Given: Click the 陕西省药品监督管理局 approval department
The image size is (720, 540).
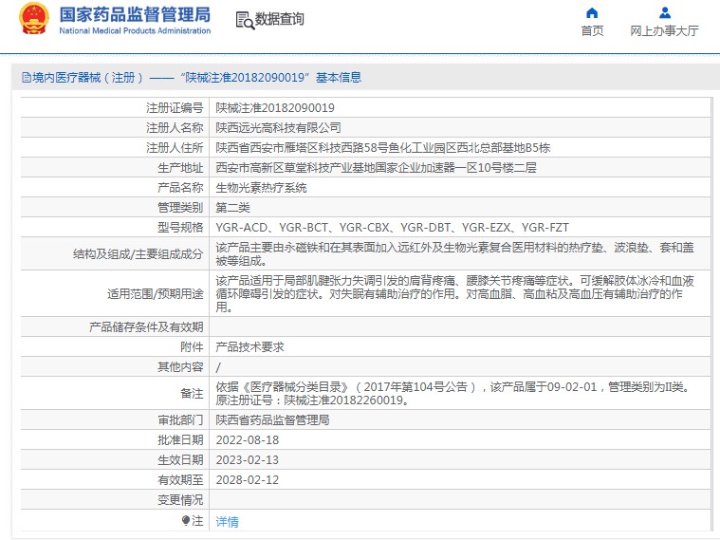Looking at the screenshot, I should 273,419.
